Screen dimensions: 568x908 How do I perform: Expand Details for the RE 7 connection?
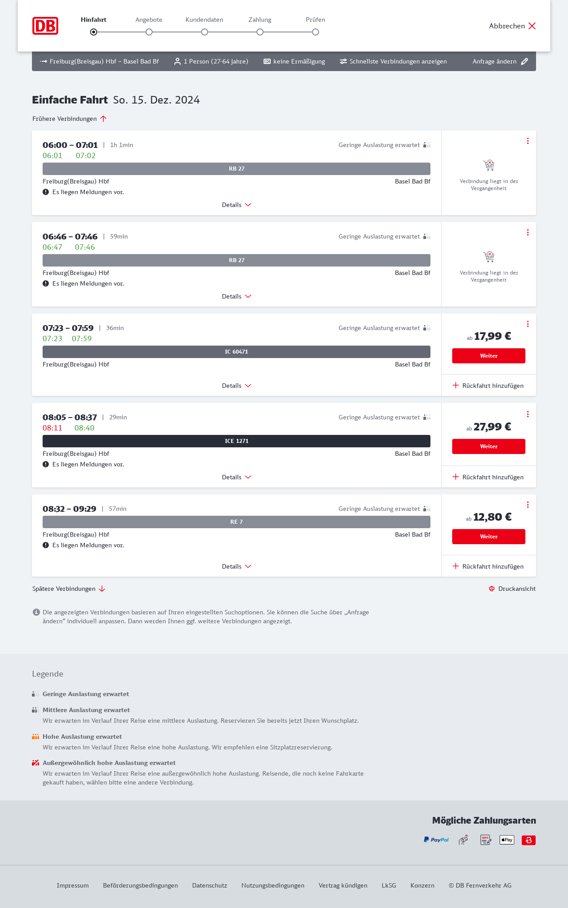tap(237, 566)
